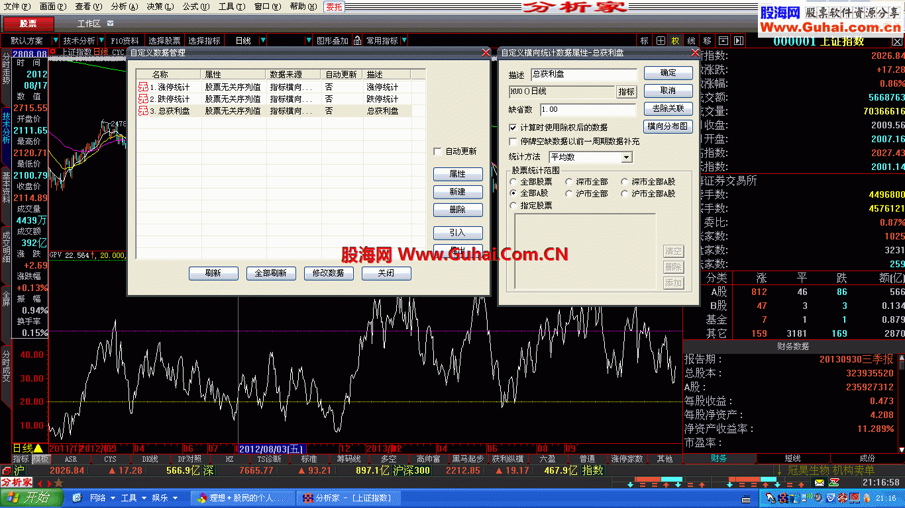Open the 工具 taskbar menu dropdown

pos(143,498)
